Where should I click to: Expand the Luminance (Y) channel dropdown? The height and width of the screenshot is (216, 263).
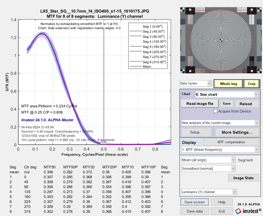click(x=209, y=192)
